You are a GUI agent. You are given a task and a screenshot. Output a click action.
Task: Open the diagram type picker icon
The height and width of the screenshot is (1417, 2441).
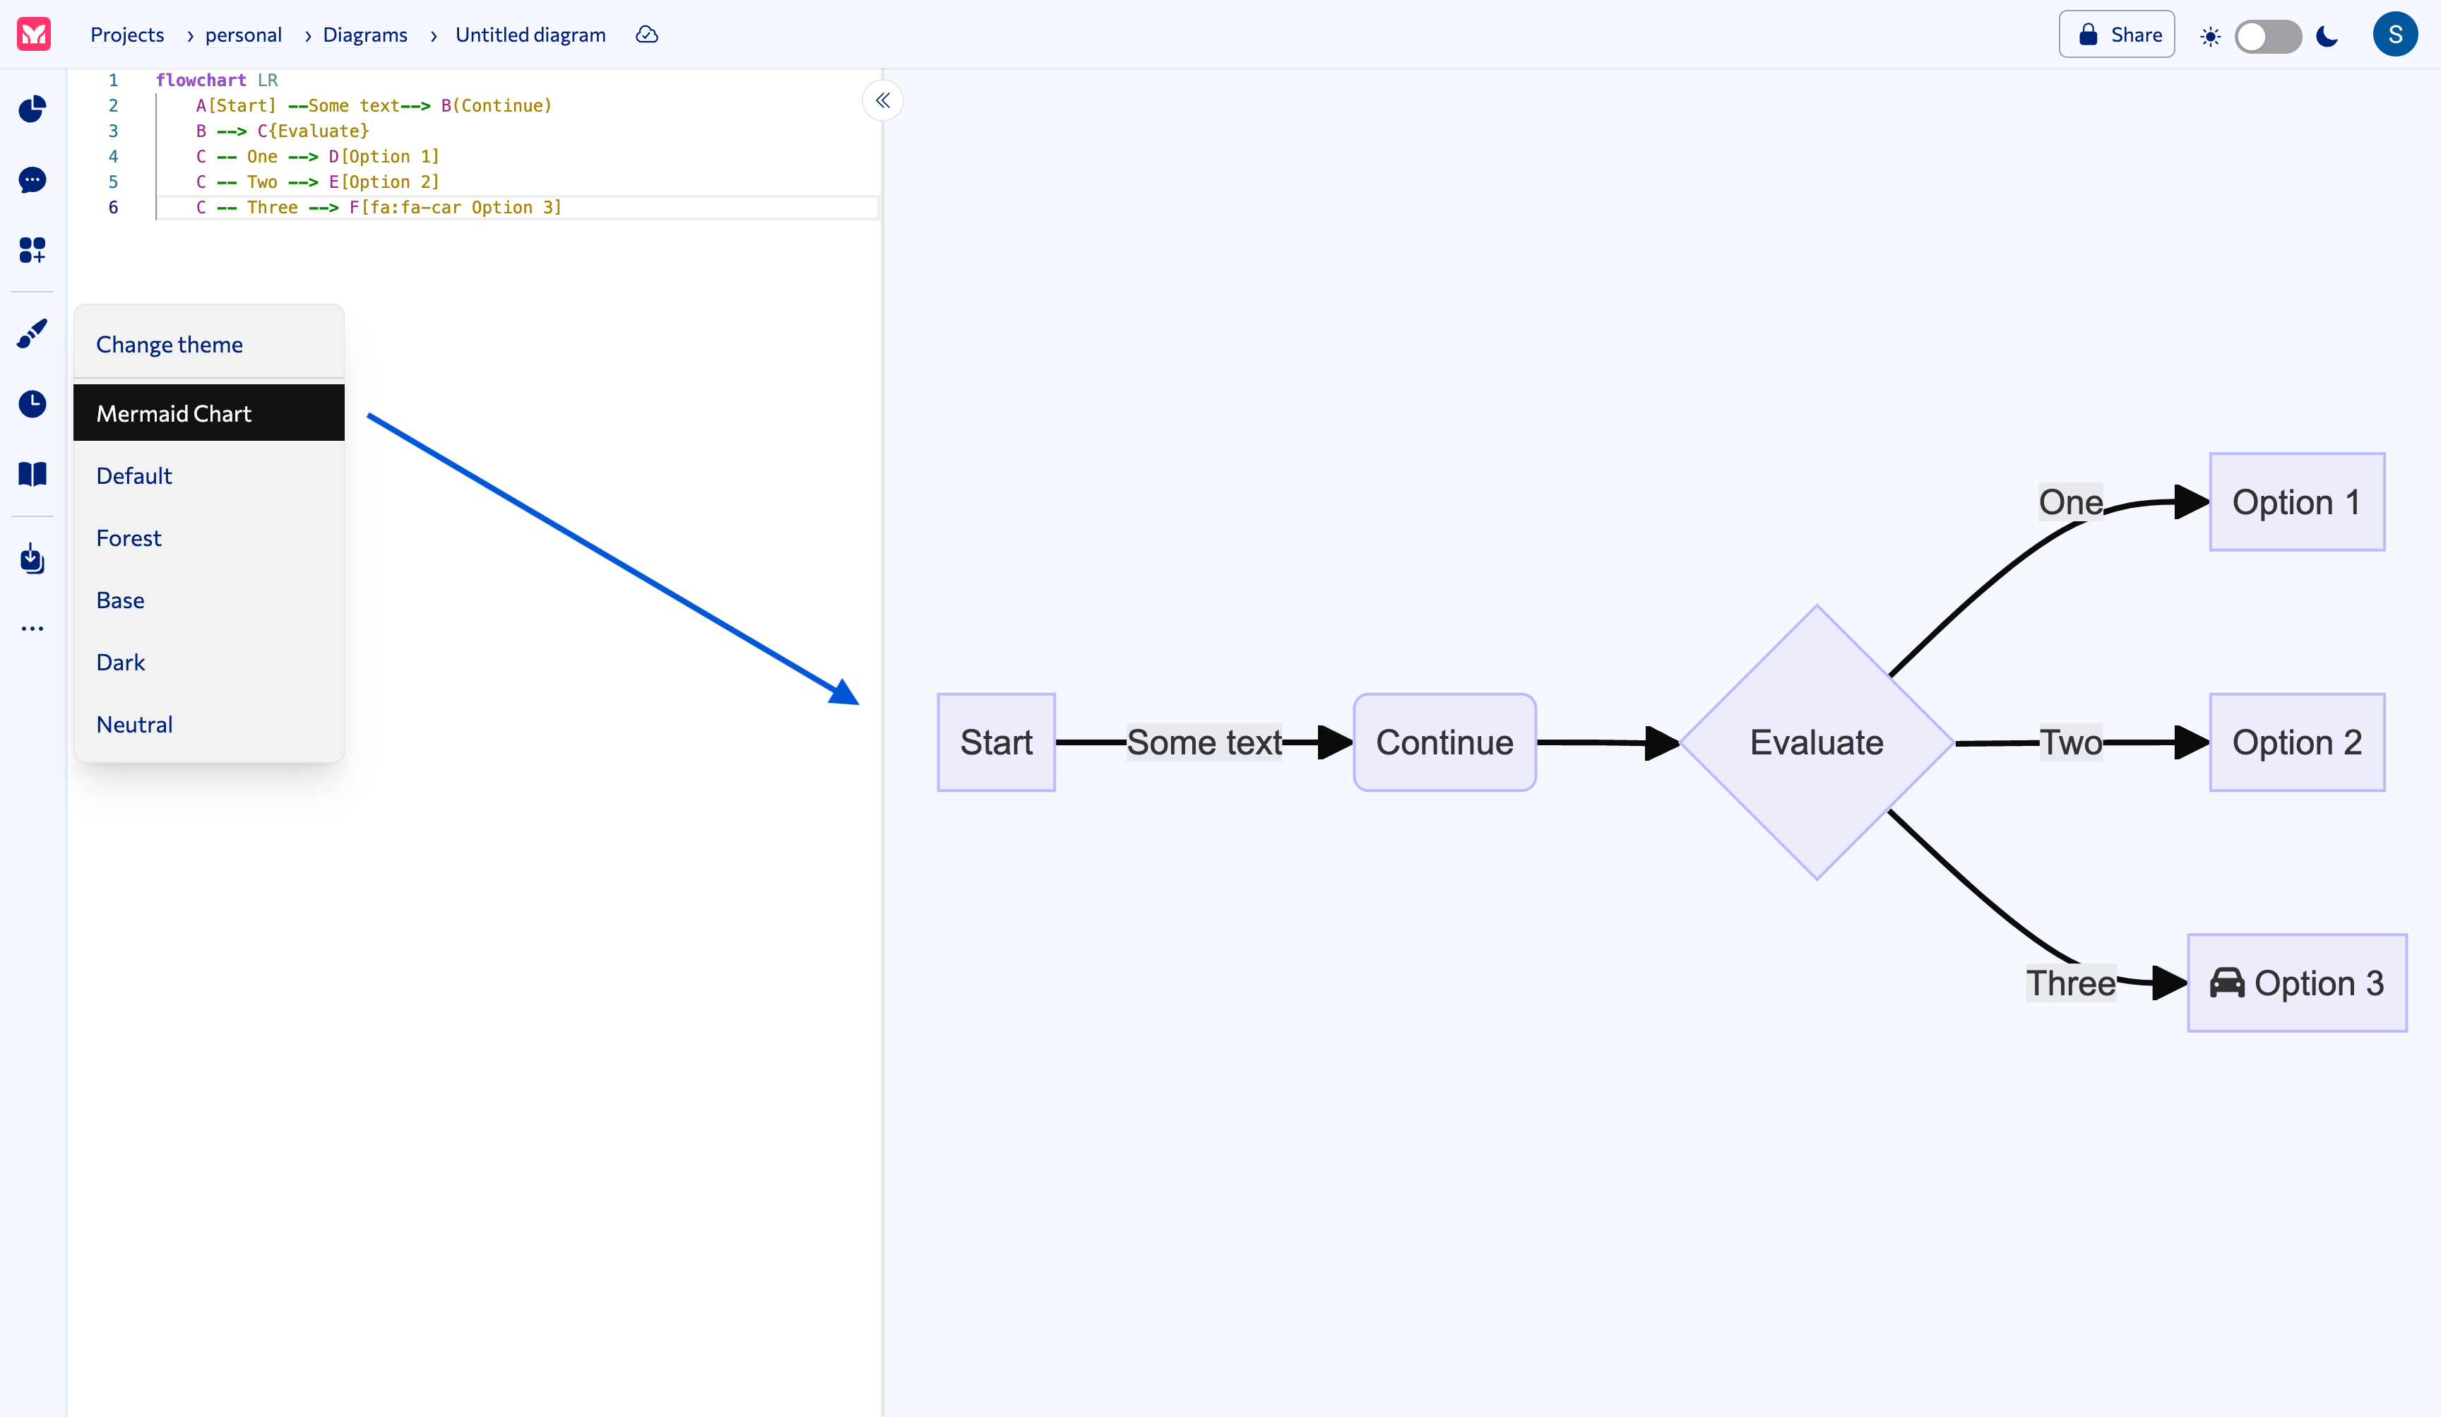(32, 109)
